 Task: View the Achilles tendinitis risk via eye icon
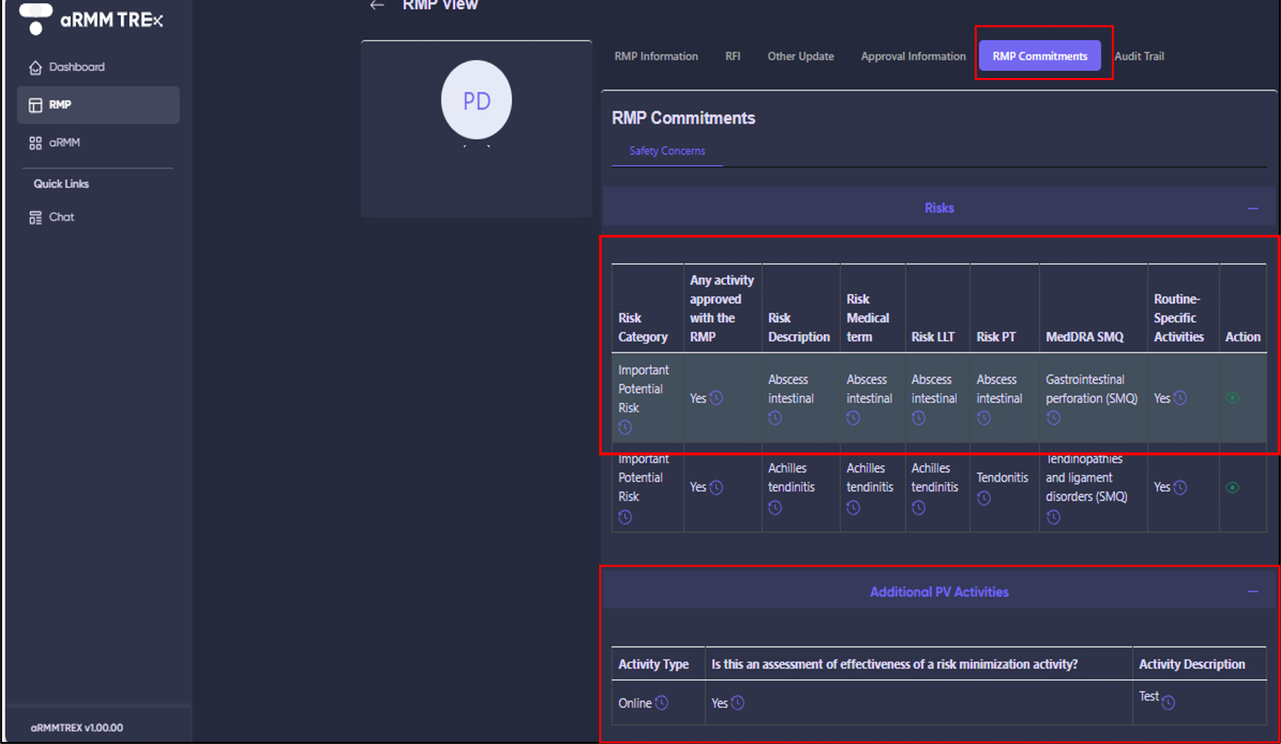(x=1232, y=488)
